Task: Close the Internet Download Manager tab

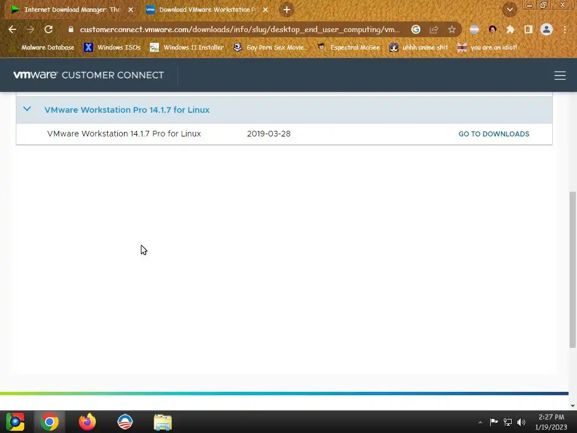Action: (x=131, y=10)
